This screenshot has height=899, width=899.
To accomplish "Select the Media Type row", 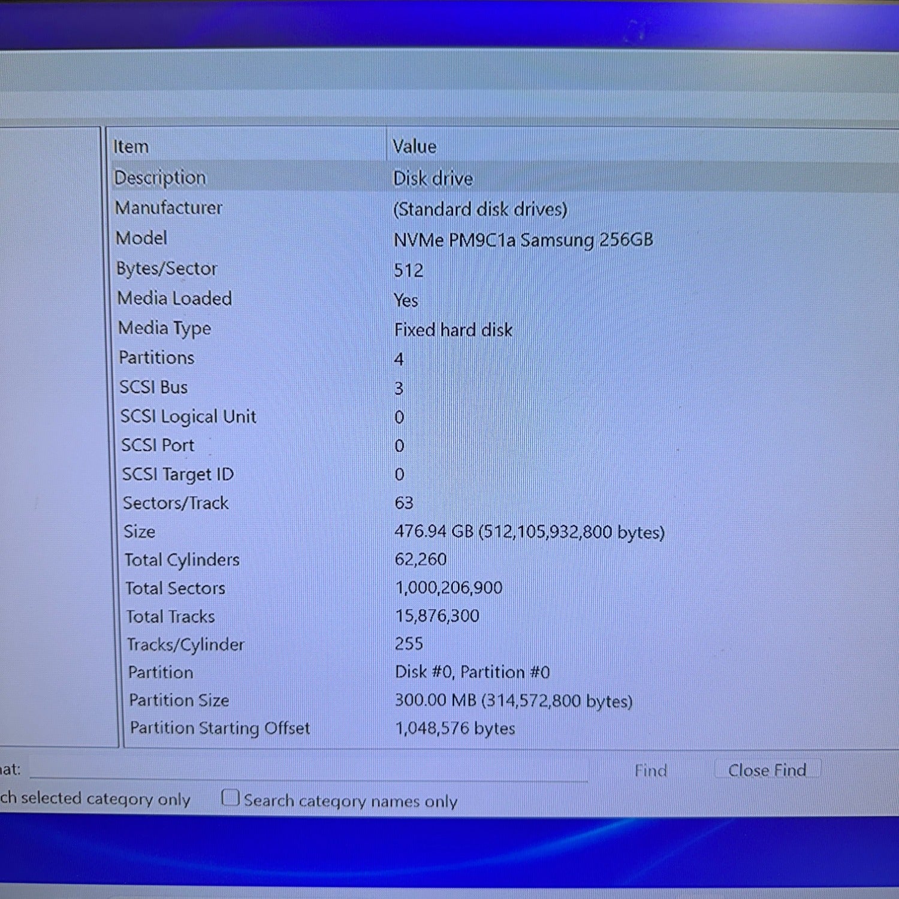I will pyautogui.click(x=165, y=328).
